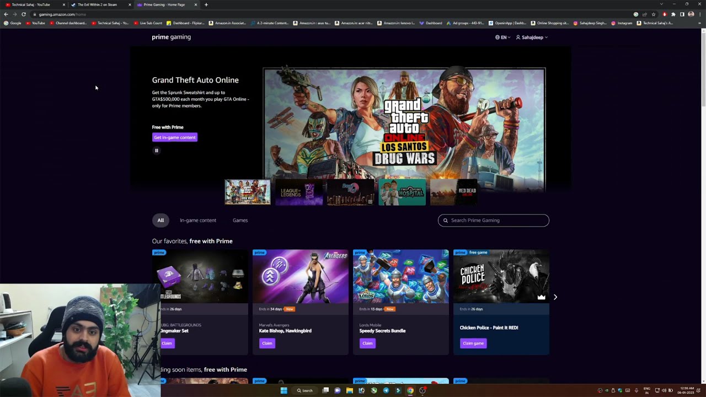Image resolution: width=706 pixels, height=397 pixels.
Task: Bookmark this page with star icon
Action: coord(654,14)
